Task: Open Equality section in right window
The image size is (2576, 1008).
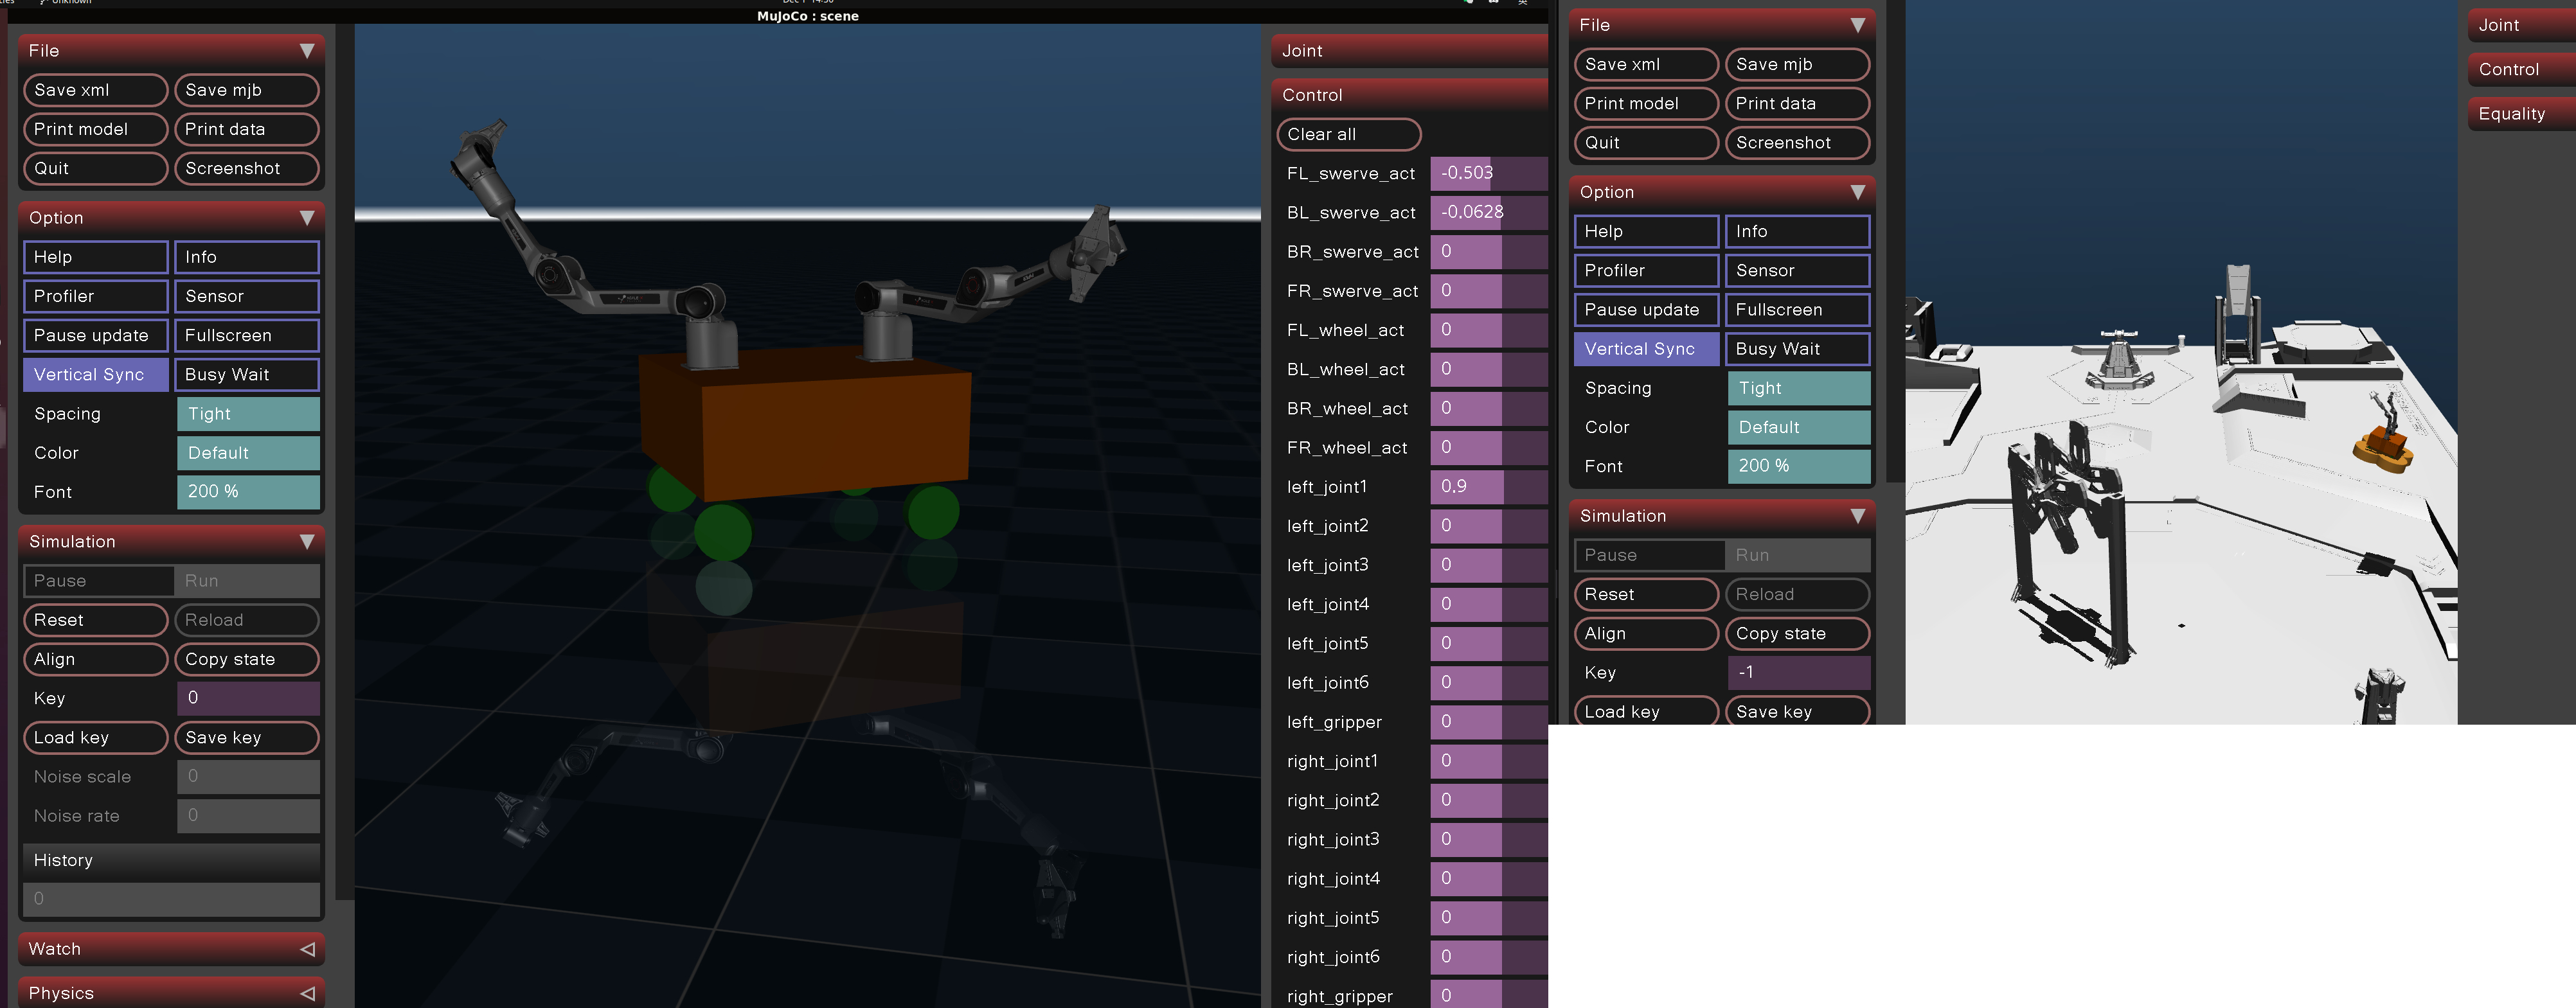Action: click(x=2522, y=114)
